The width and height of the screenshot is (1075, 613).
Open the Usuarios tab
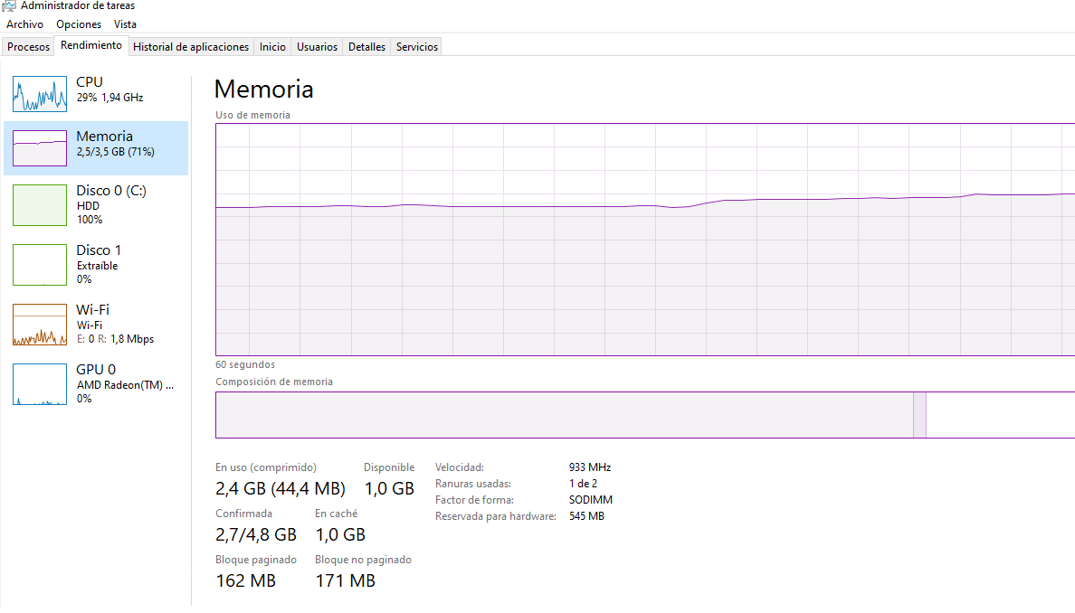click(317, 47)
